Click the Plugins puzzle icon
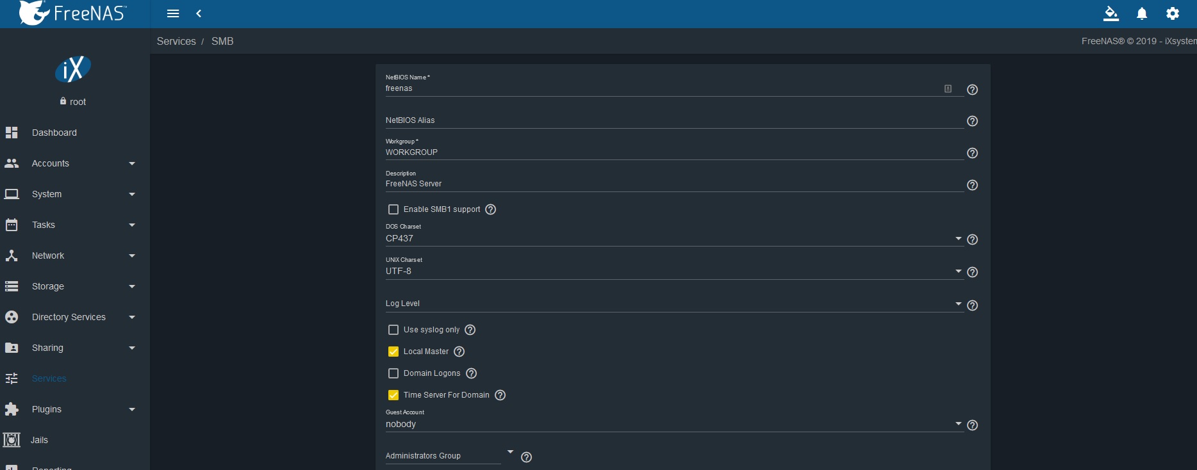Viewport: 1197px width, 470px height. (12, 409)
